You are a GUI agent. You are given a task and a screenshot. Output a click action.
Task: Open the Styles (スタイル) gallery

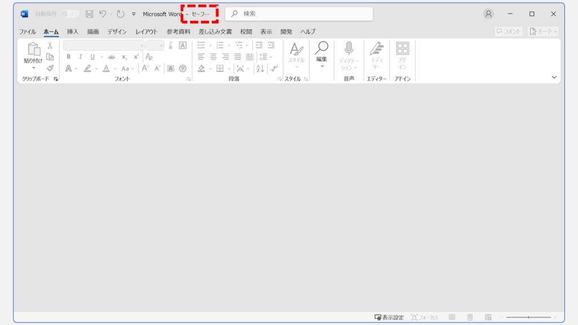(x=296, y=55)
